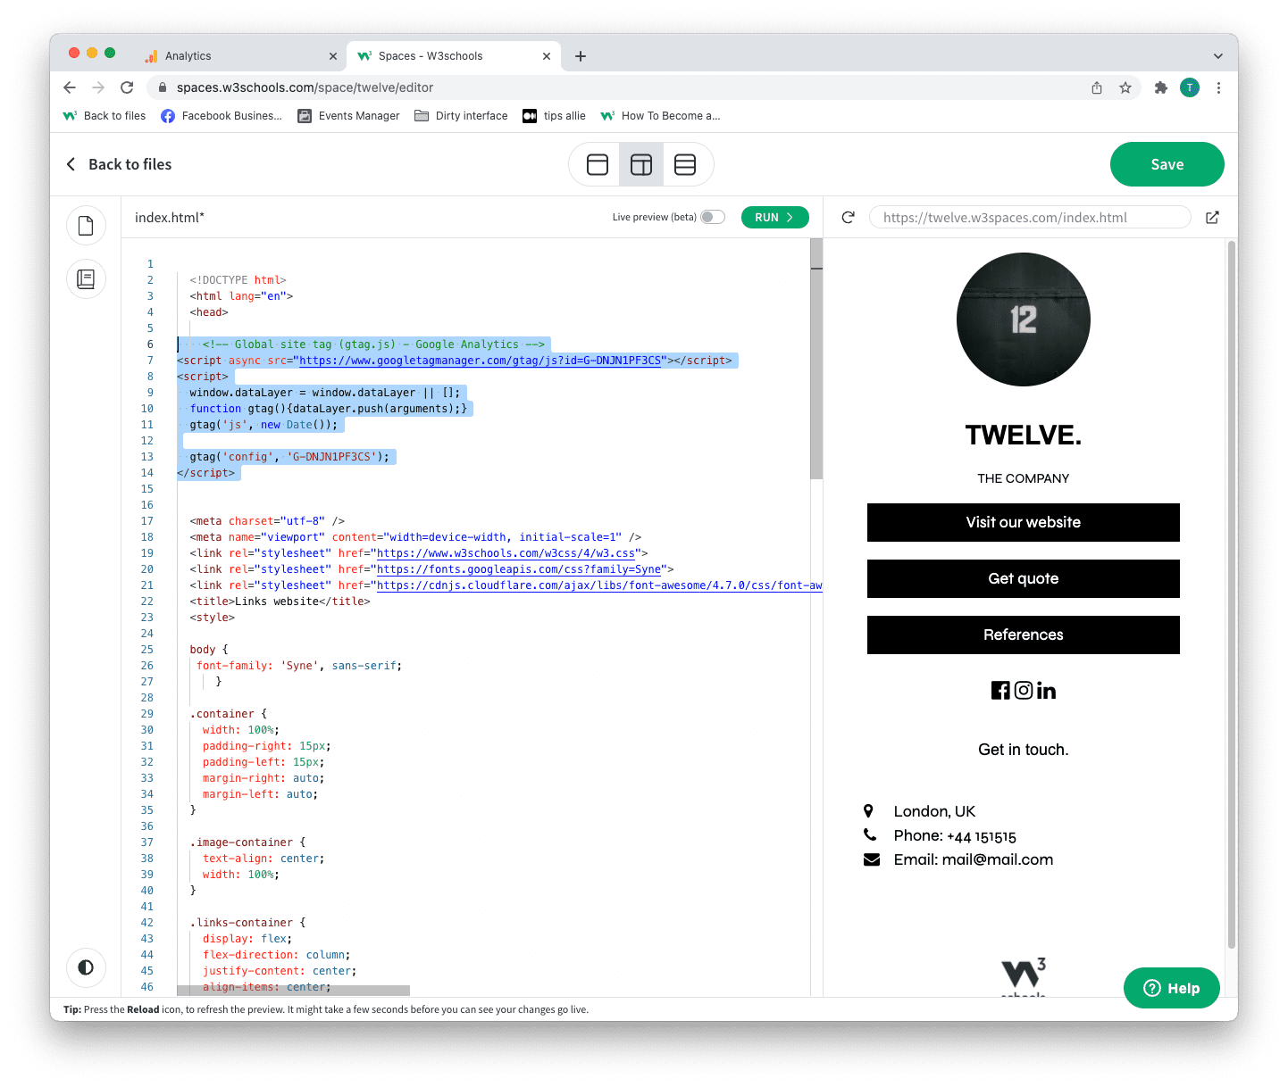1288x1087 pixels.
Task: Click the map marker icon beside London
Action: point(868,811)
